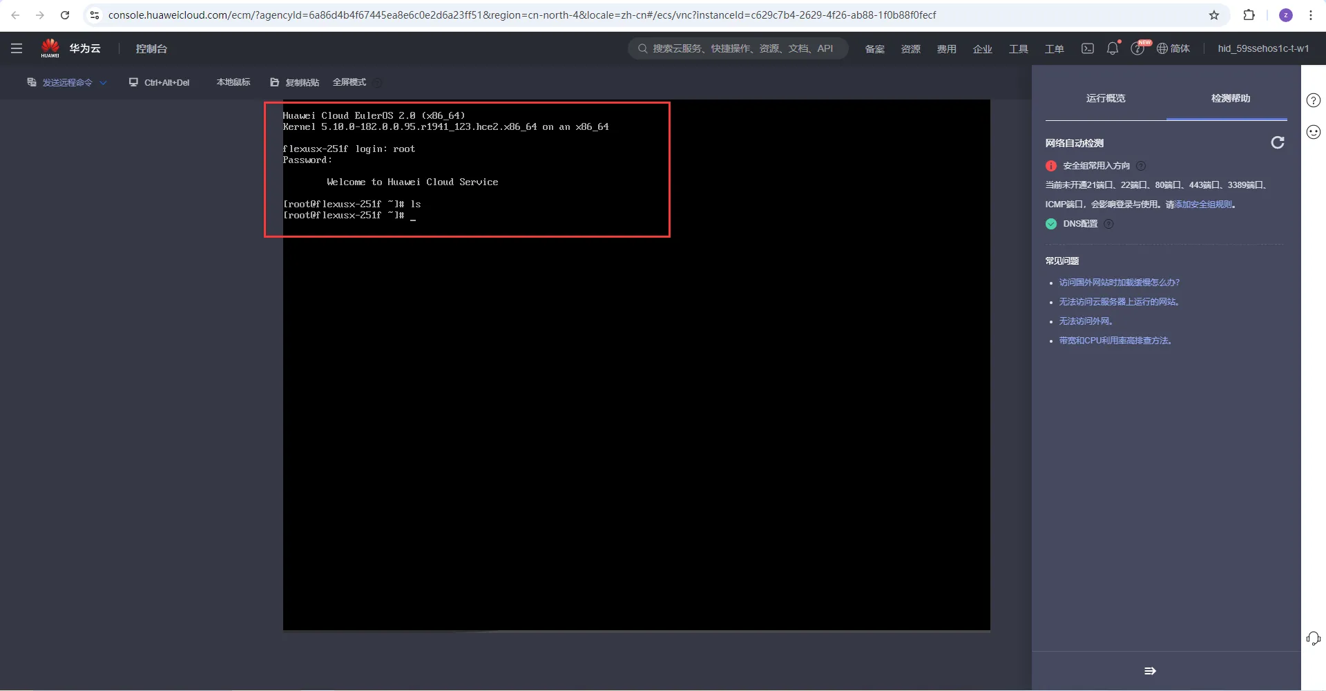Open the Huawei Cloud hamburger navigation menu
The height and width of the screenshot is (691, 1326).
(17, 48)
